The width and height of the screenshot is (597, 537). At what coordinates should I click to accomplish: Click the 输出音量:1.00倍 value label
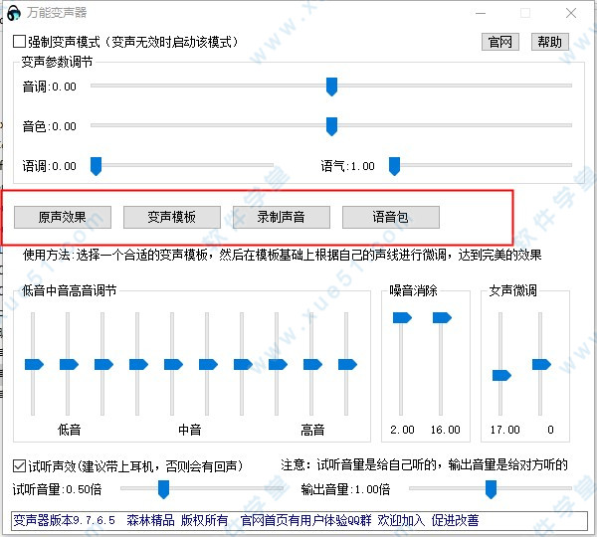point(345,489)
